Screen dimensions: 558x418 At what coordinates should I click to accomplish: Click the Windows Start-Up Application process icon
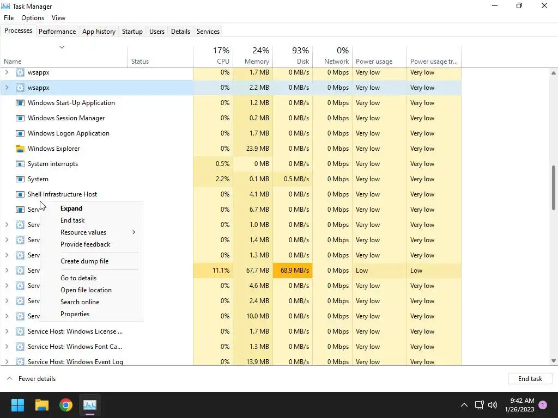coord(20,103)
